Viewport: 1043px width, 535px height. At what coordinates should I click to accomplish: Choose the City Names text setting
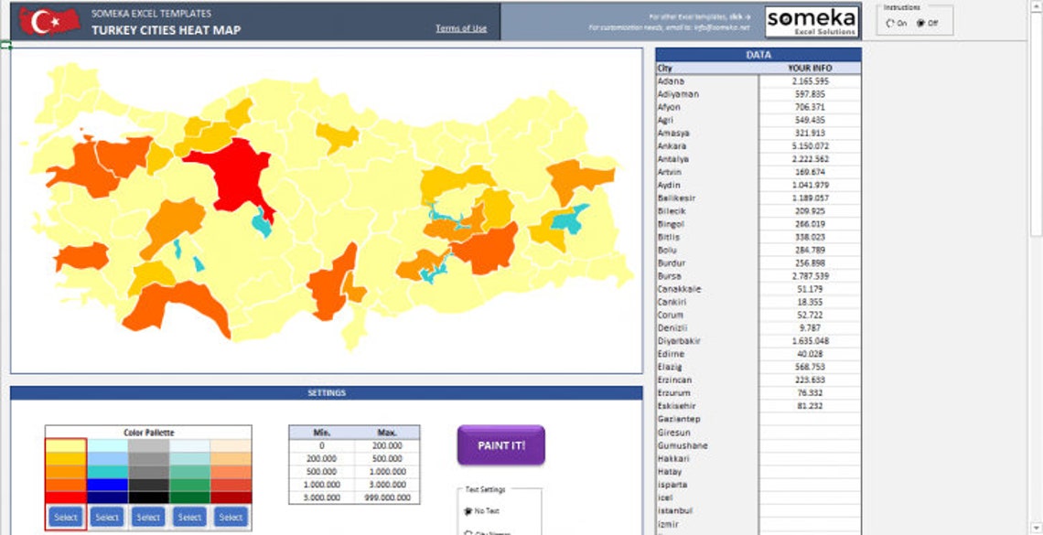[x=468, y=532]
